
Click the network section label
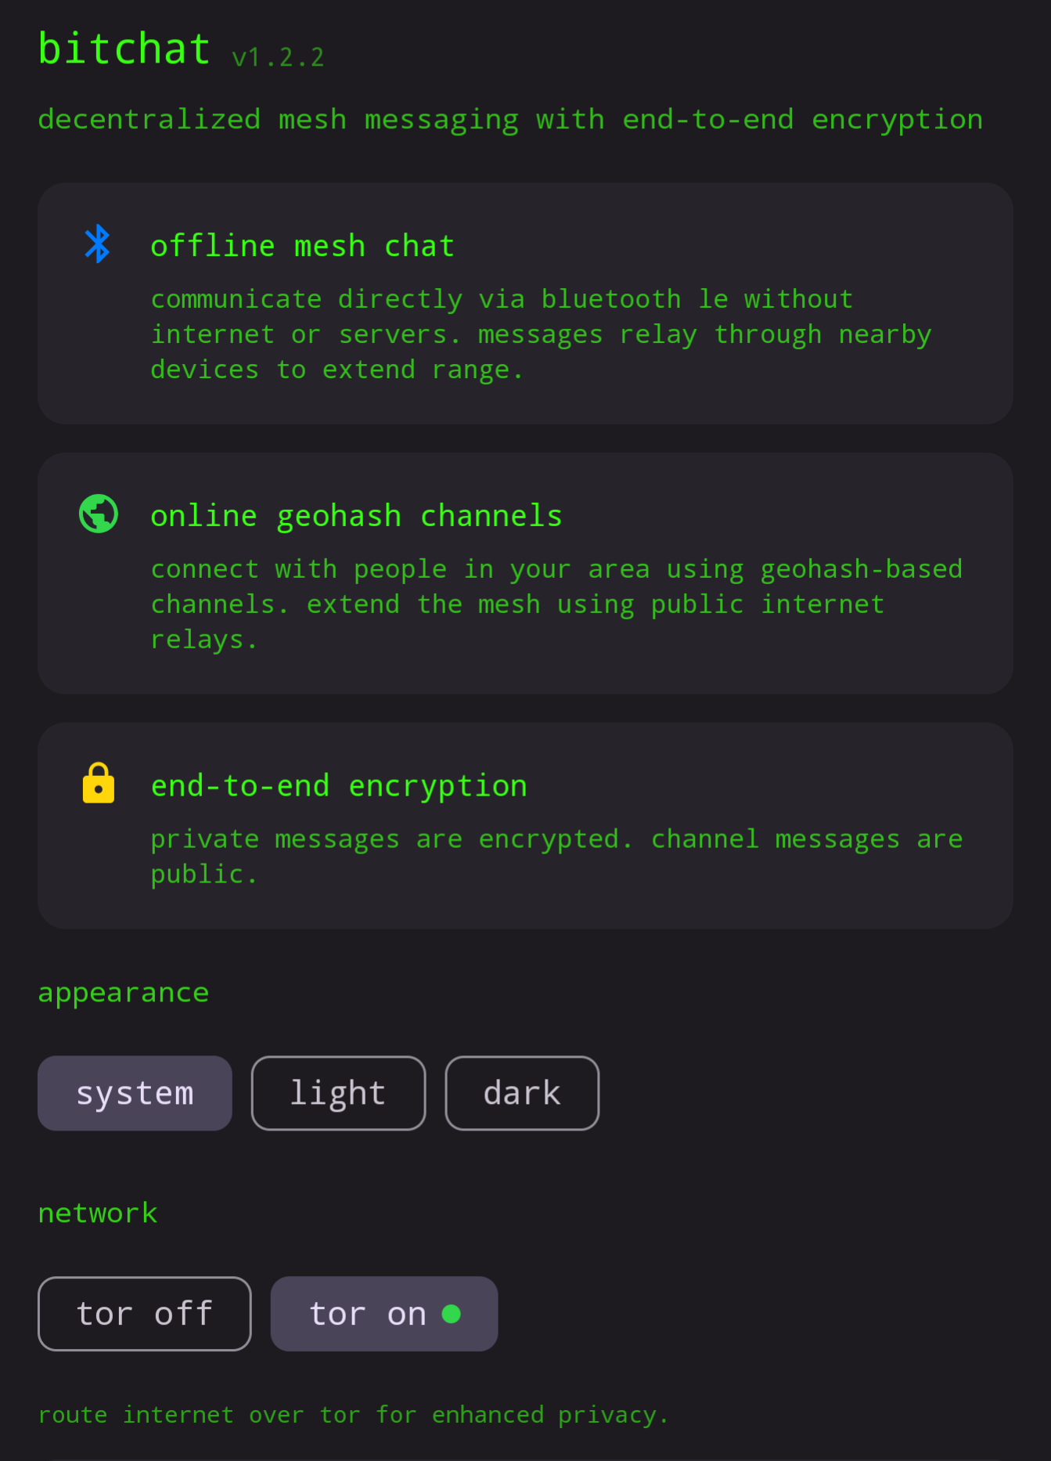click(x=98, y=1213)
